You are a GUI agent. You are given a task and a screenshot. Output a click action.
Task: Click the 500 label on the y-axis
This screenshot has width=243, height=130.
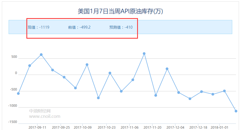coord(14,57)
